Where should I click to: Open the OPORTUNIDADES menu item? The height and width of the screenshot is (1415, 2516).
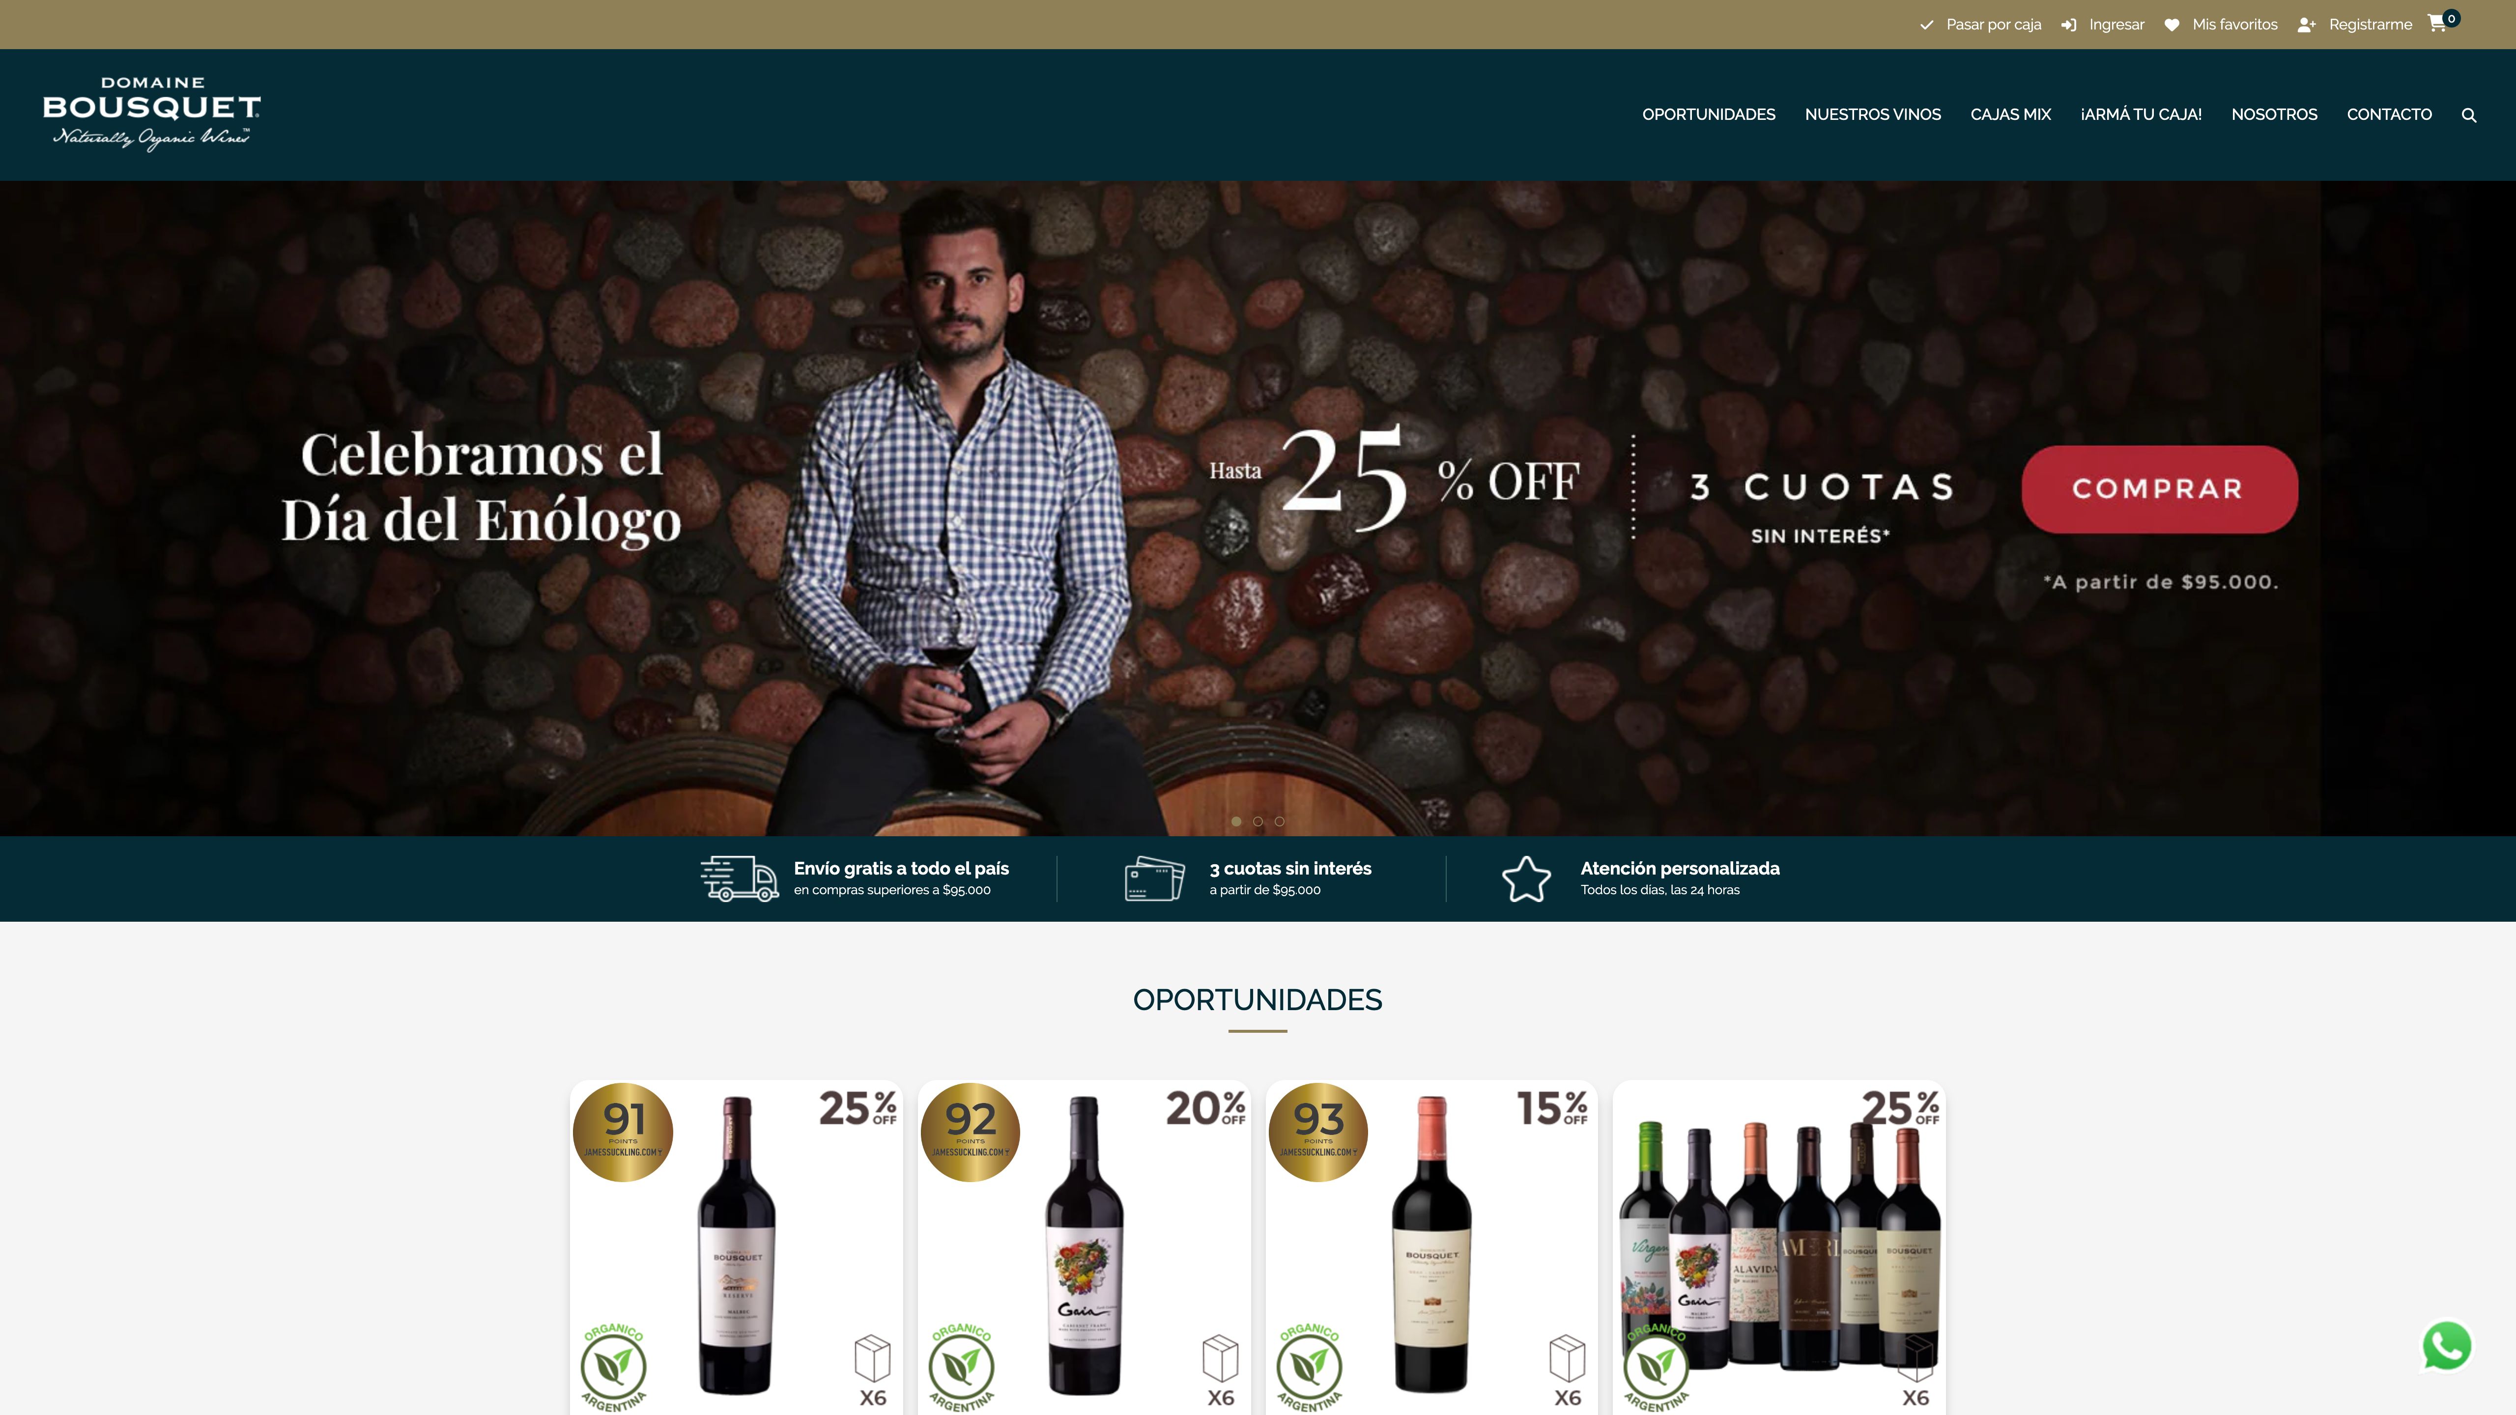click(x=1708, y=114)
